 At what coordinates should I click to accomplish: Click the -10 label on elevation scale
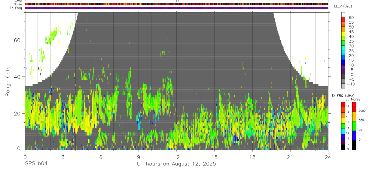tap(352, 84)
